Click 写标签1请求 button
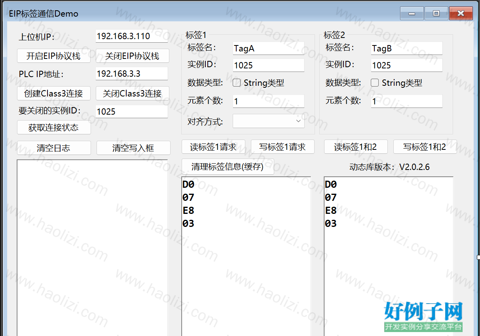The image size is (480, 336). (x=283, y=147)
